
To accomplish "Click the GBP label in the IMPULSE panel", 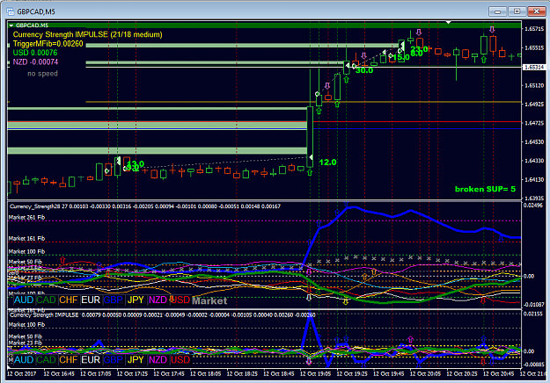I will pyautogui.click(x=114, y=359).
